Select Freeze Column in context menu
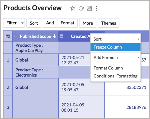150x119 pixels. pyautogui.click(x=115, y=47)
